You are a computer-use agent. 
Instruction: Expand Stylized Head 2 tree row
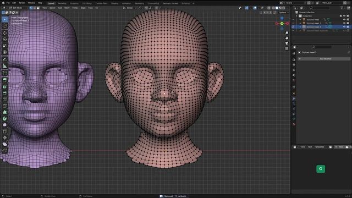point(300,23)
